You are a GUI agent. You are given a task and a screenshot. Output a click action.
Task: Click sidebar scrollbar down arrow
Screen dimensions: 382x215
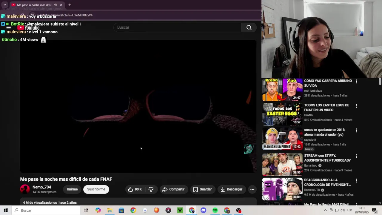(380, 203)
